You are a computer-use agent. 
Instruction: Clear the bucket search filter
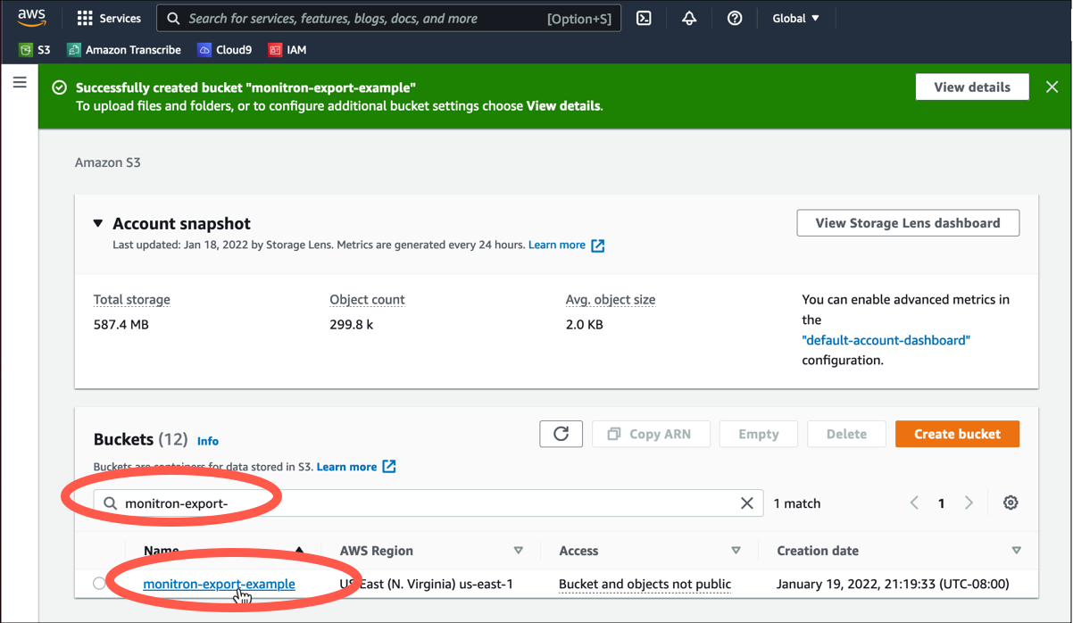coord(747,503)
